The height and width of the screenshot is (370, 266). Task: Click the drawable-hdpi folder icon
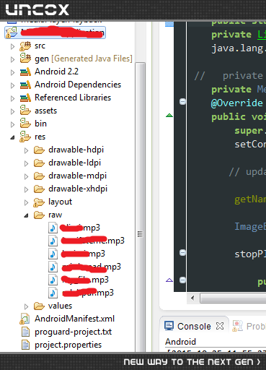click(39, 150)
